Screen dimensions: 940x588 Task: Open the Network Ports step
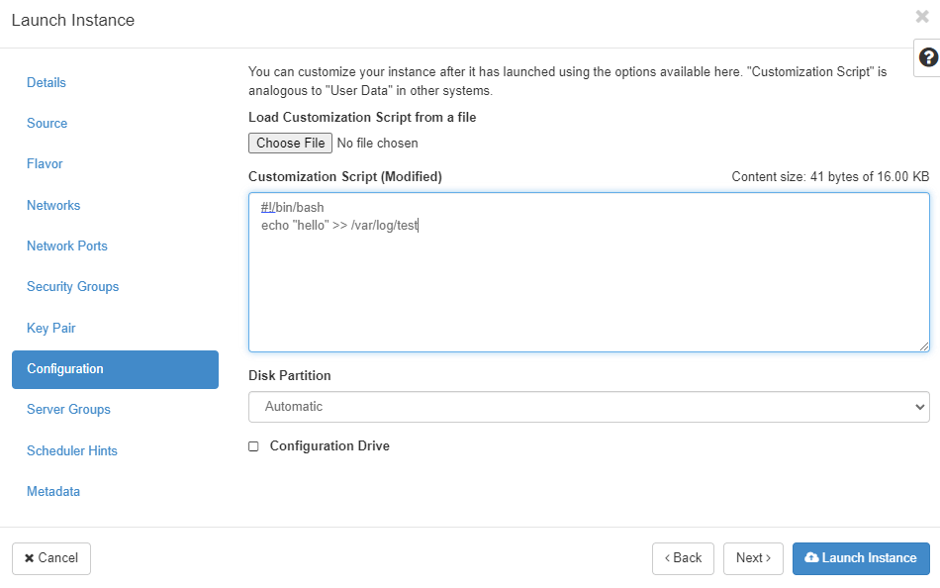(x=67, y=246)
